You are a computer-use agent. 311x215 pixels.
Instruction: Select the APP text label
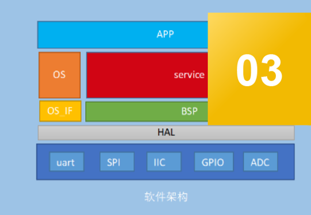tap(165, 34)
